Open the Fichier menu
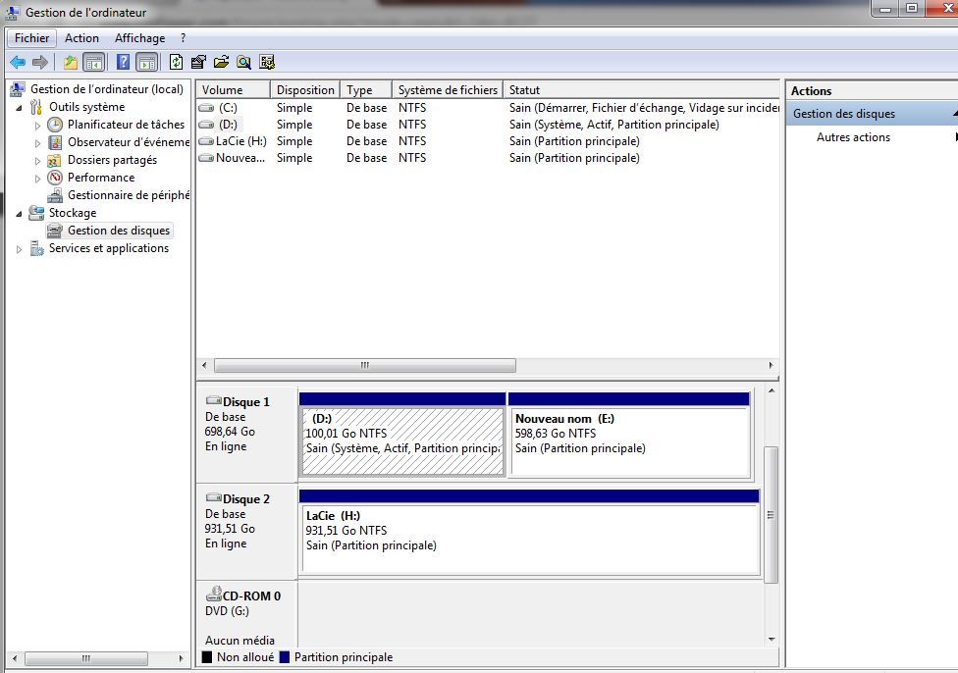Screen dimensions: 958x673 click(x=31, y=38)
